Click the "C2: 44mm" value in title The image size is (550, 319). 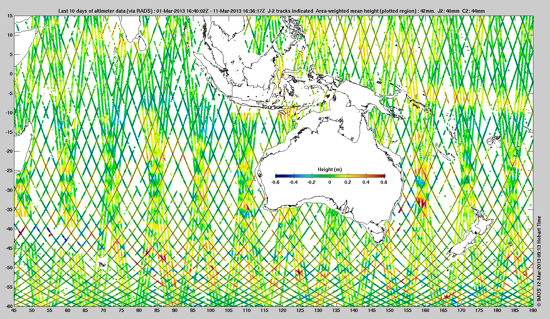(474, 11)
